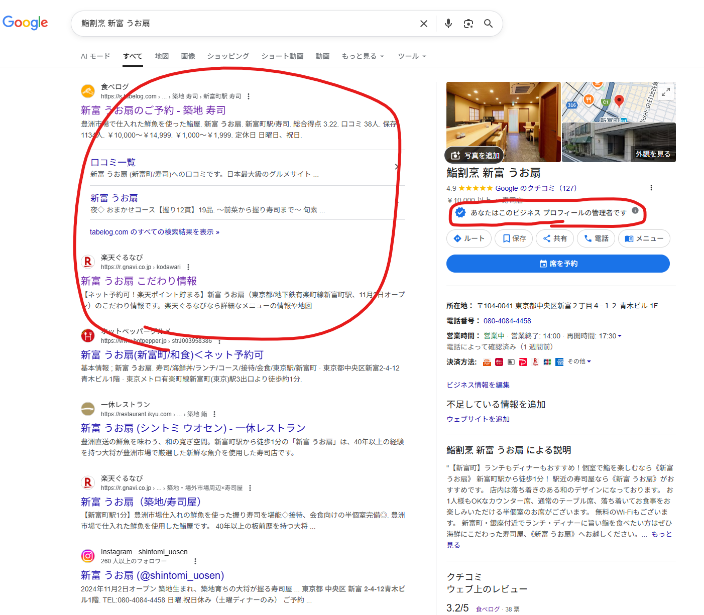Open the ツール dropdown
Screen dimensions: 704x615
(x=411, y=56)
